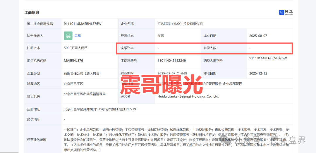Screen dimensions: 316x153
Task: Select organization code MAERNL376
Action: pos(73,61)
